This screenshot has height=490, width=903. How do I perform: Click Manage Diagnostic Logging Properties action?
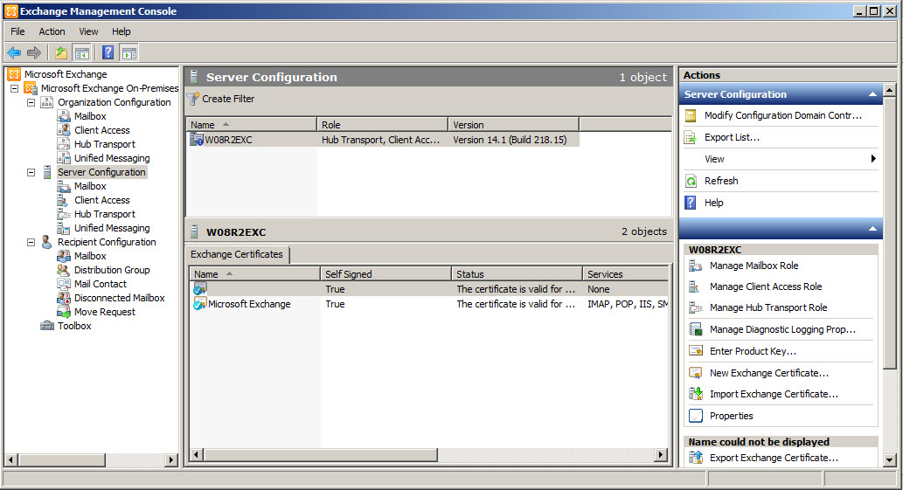click(x=782, y=329)
